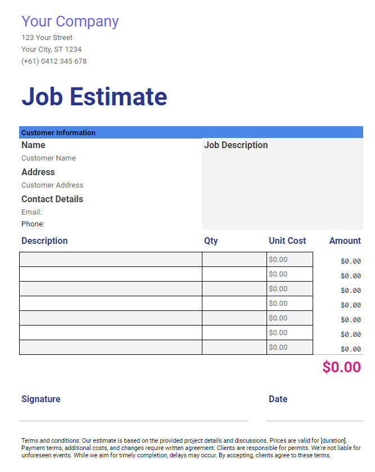Select the phone number (+61) 0412 345 678

[54, 61]
